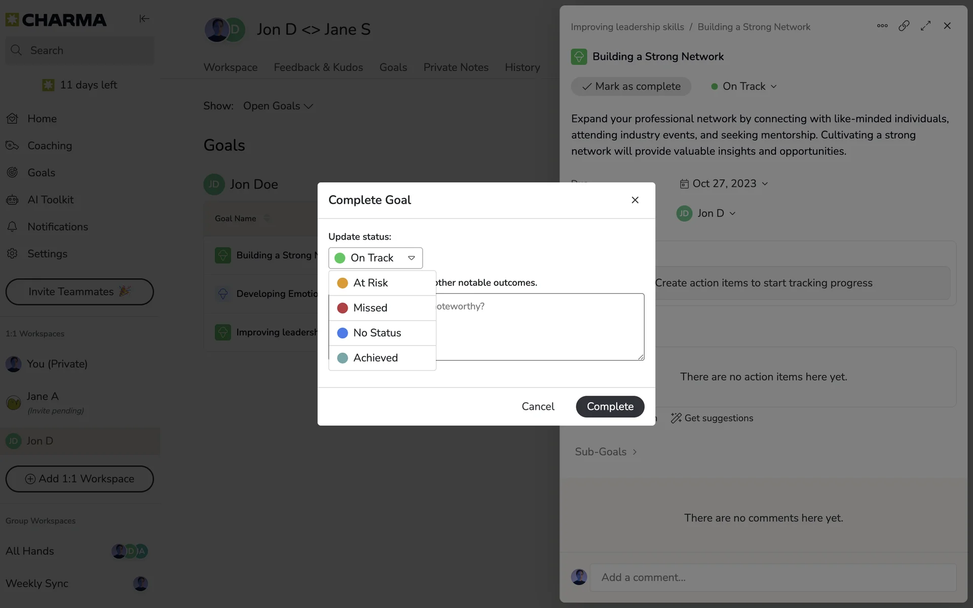Viewport: 973px width, 608px height.
Task: Open Notifications bell in sidebar
Action: click(x=12, y=226)
